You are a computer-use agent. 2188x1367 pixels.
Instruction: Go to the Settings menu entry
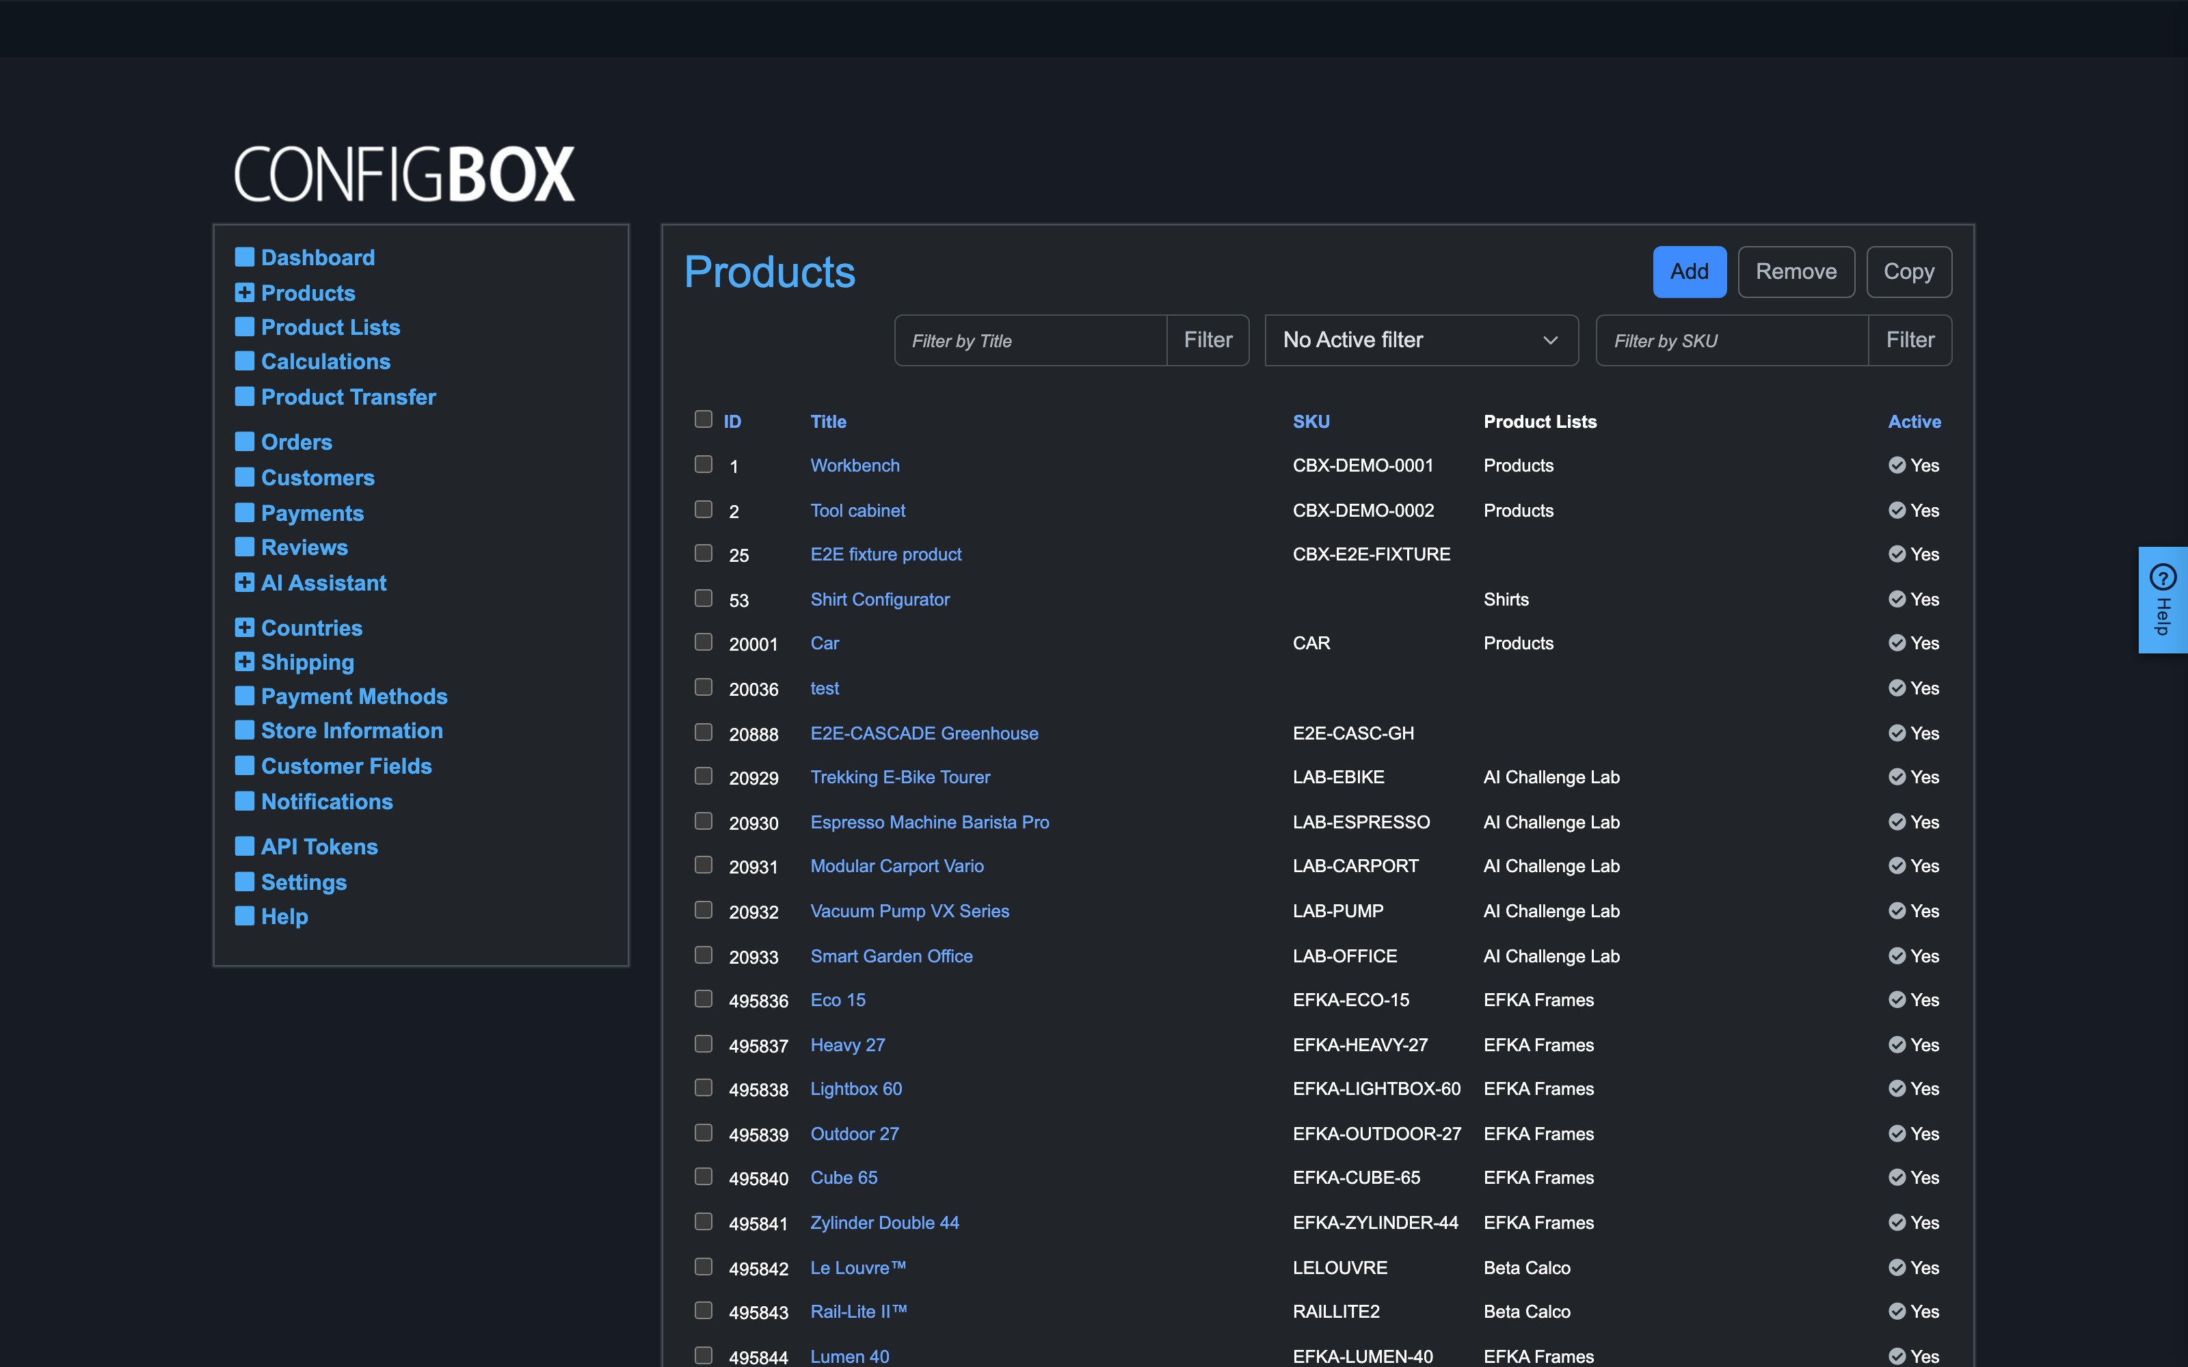pos(304,882)
